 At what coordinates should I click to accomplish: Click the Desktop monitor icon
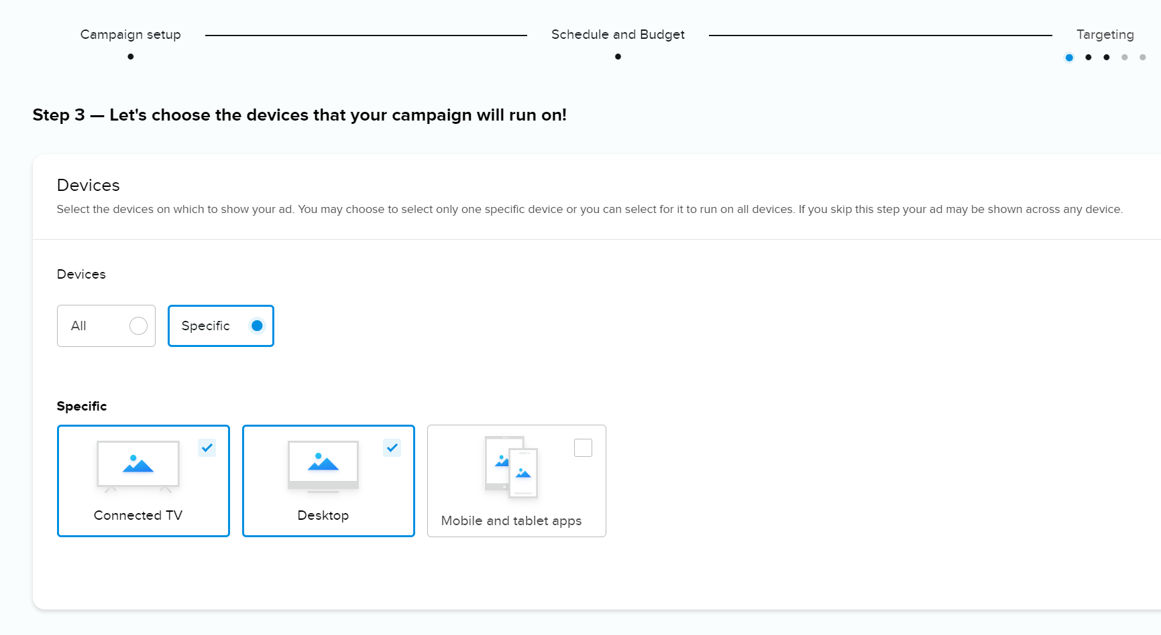[323, 466]
